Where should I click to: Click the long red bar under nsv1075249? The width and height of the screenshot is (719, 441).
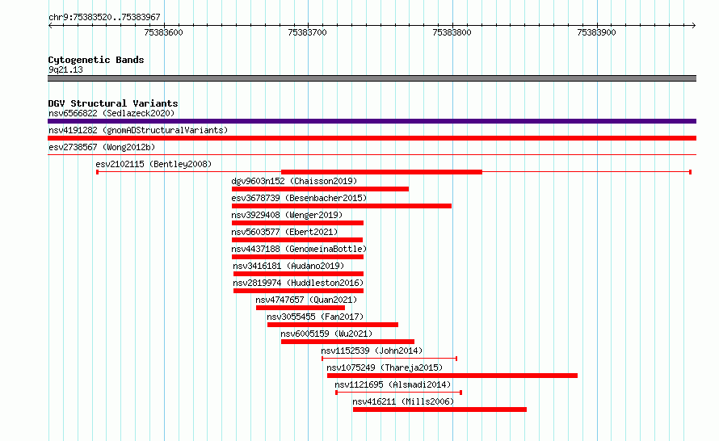coord(452,376)
